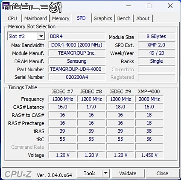Click the empty Registered field

[x=156, y=77]
